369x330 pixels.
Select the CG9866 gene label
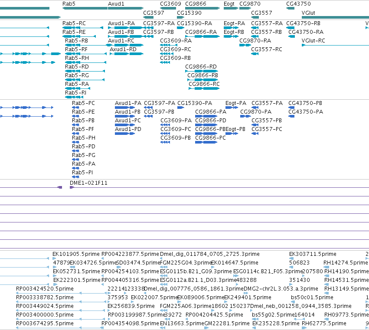coord(196,4)
